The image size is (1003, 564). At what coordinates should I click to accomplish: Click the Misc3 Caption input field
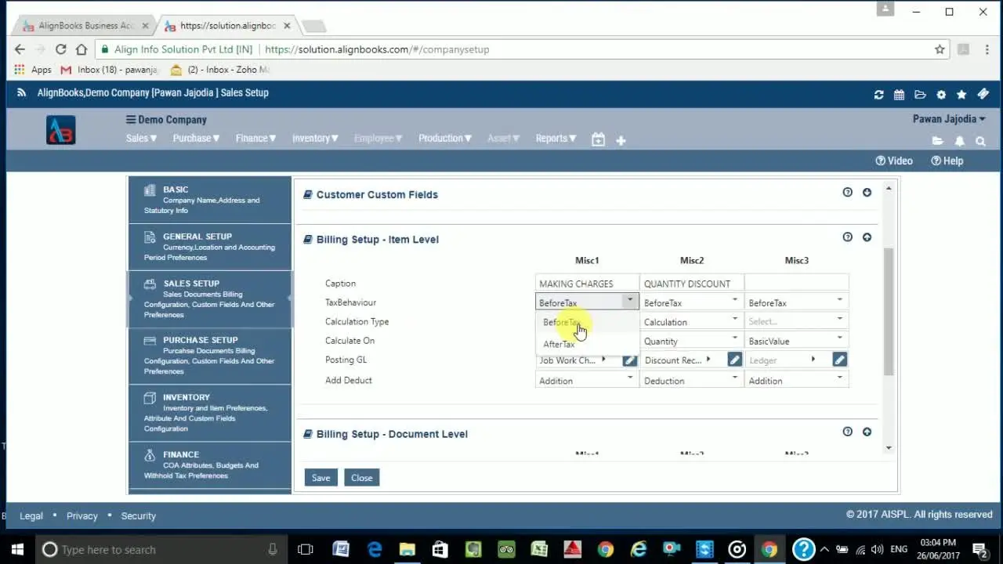point(796,283)
